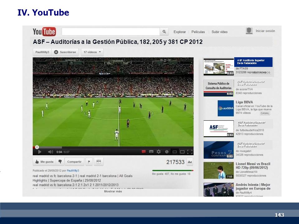Open PaulWilly3 link in publication line

[73, 171]
